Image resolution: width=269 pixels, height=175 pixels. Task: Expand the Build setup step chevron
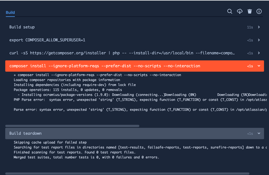click(x=259, y=27)
